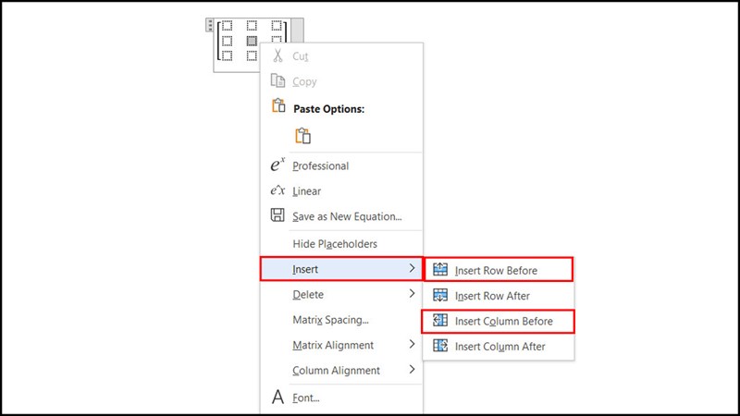This screenshot has width=740, height=416.
Task: Click the Insert Row After icon
Action: (x=440, y=296)
